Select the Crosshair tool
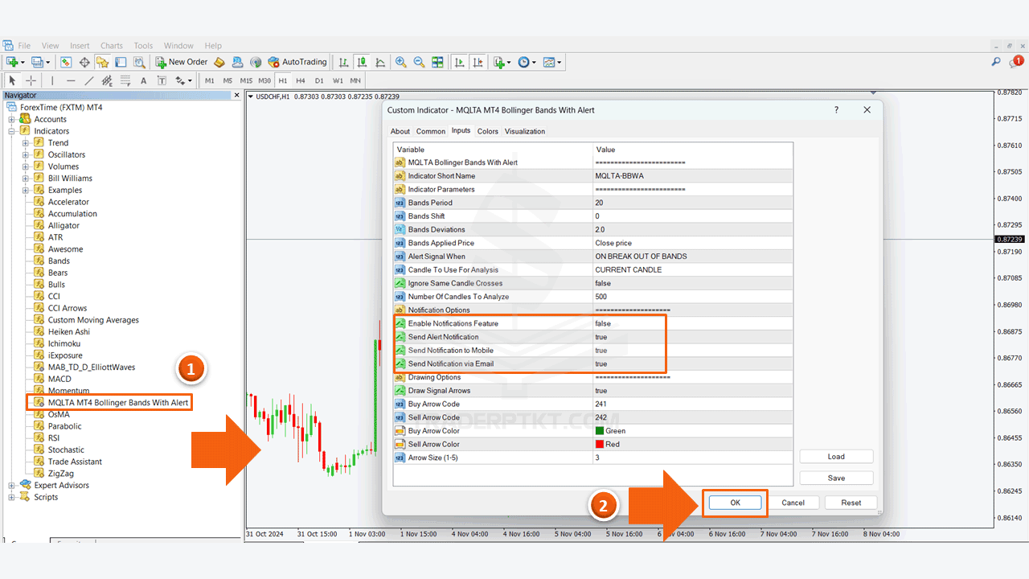1029x579 pixels. 31,80
